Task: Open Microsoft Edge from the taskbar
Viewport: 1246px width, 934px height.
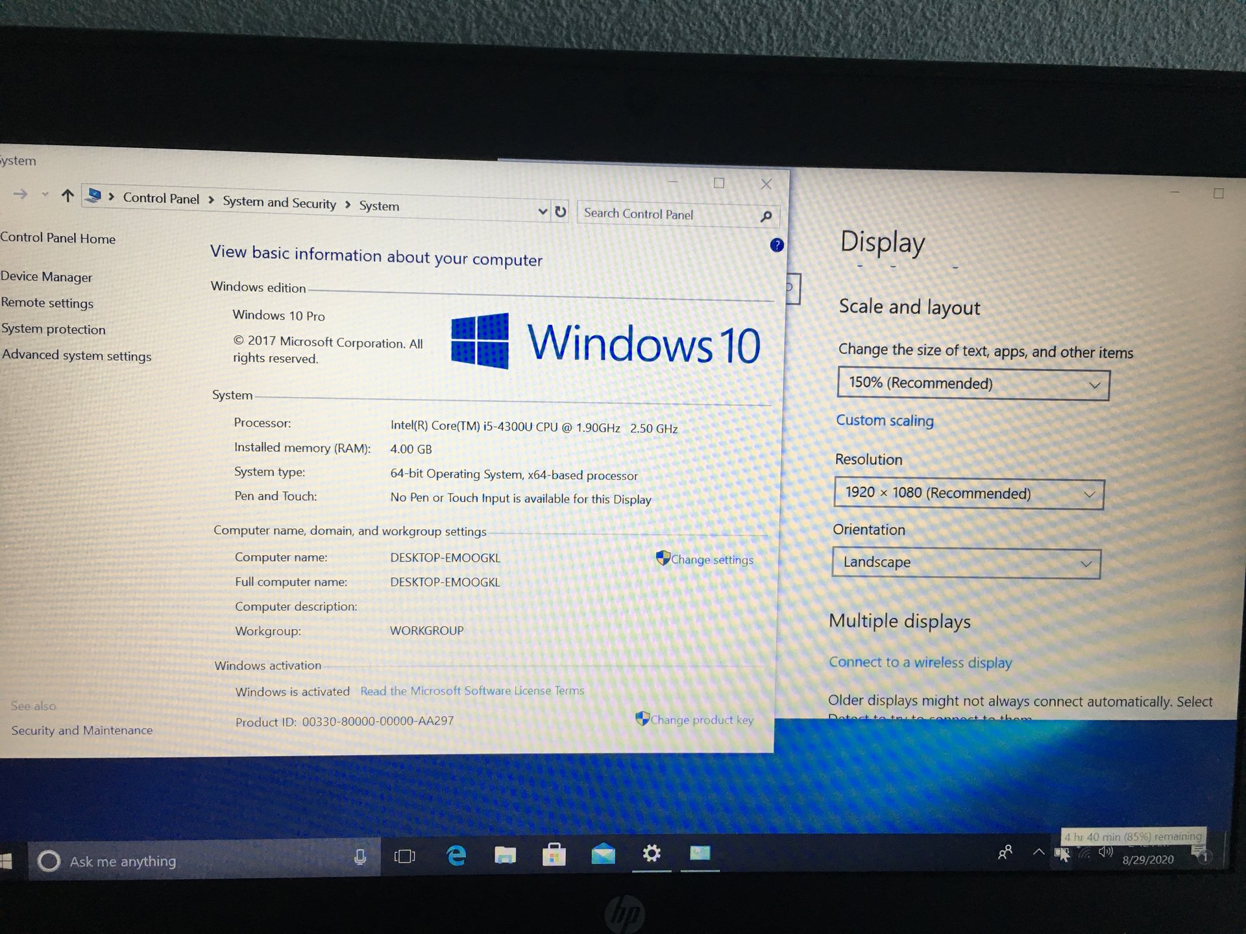Action: pos(456,856)
